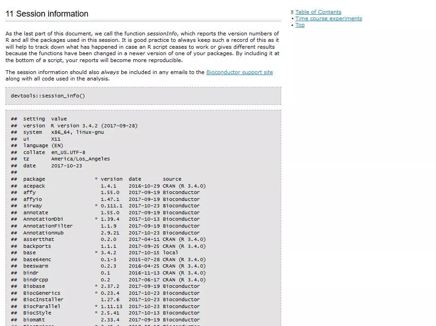Click 'local' source in base row
The image size is (436, 326).
tap(170, 252)
